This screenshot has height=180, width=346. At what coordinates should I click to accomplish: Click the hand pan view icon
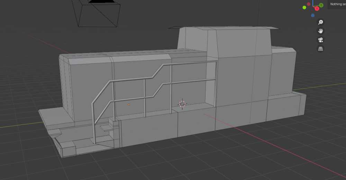(321, 31)
